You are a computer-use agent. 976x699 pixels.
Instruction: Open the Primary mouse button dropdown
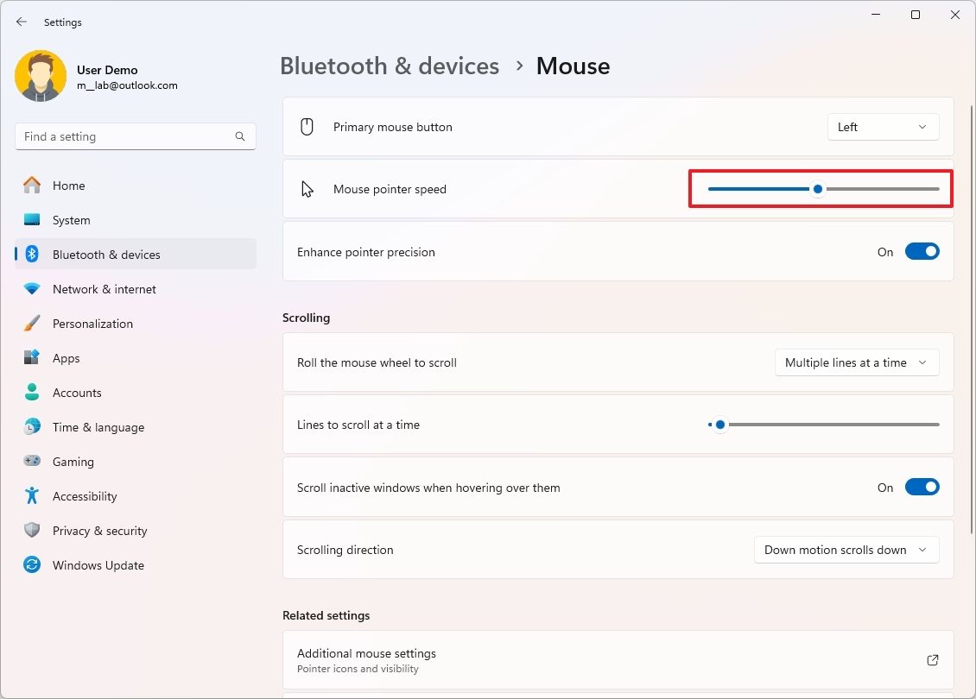(883, 126)
